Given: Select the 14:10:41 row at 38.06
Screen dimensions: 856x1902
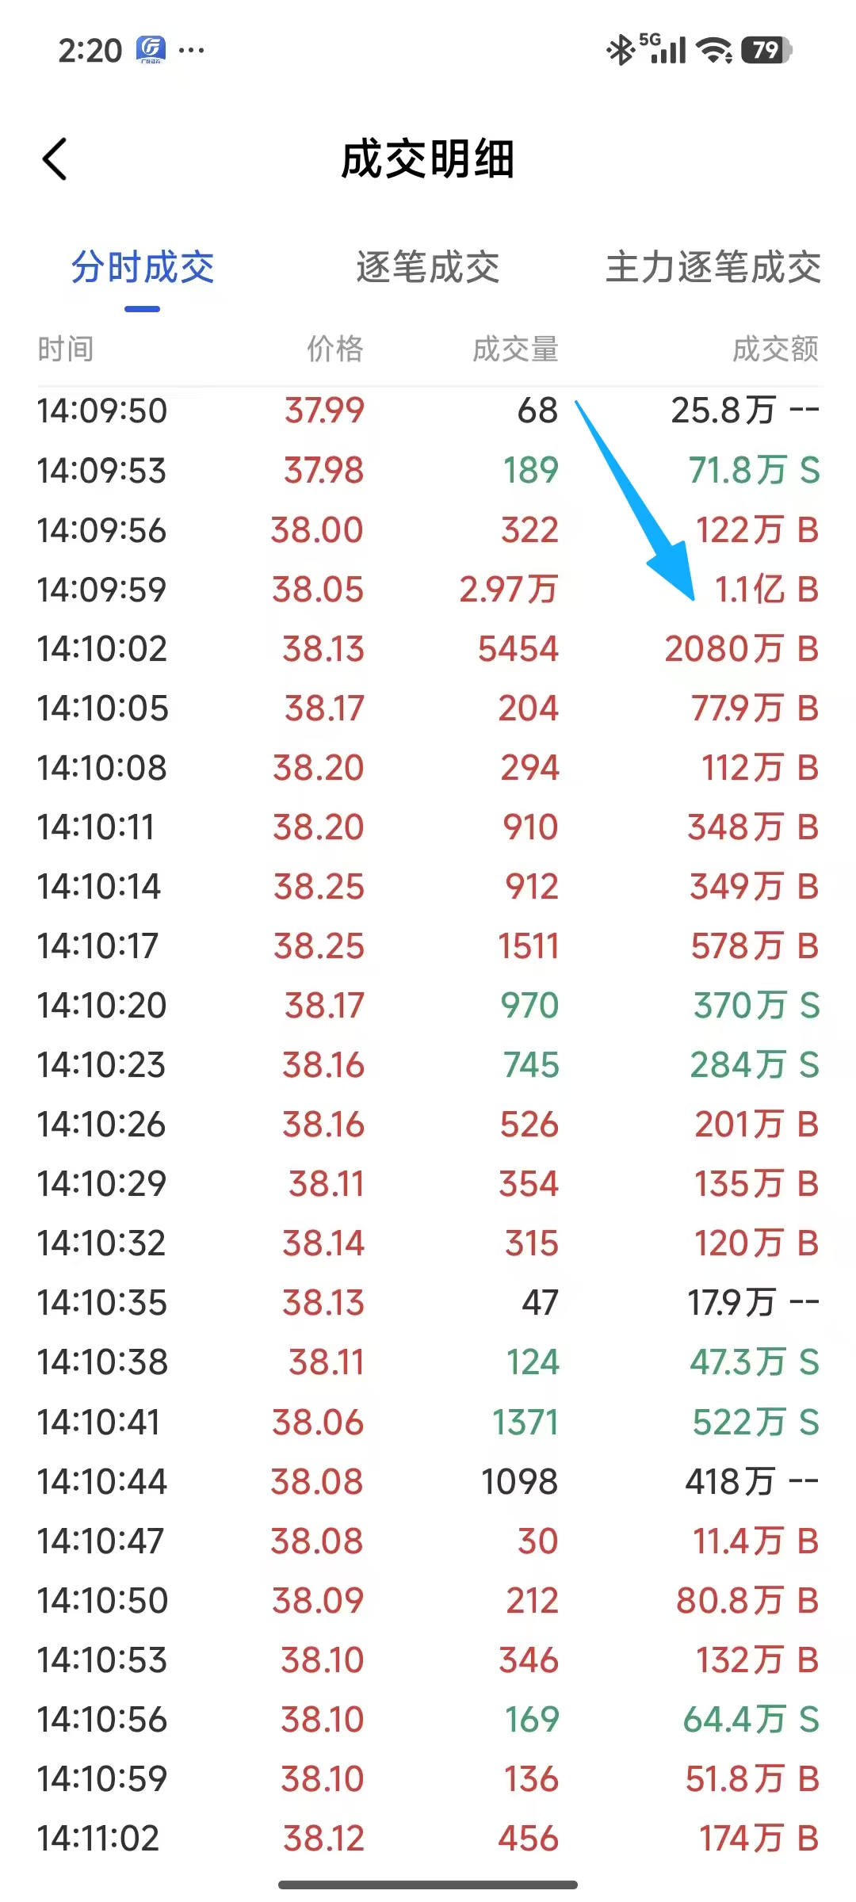Looking at the screenshot, I should (428, 1423).
